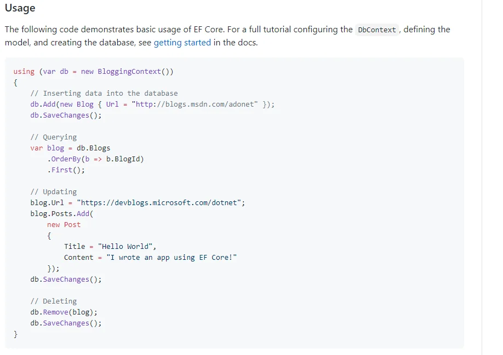Click the 'var blog = db.Blogs' line
The width and height of the screenshot is (503, 355).
click(x=70, y=148)
